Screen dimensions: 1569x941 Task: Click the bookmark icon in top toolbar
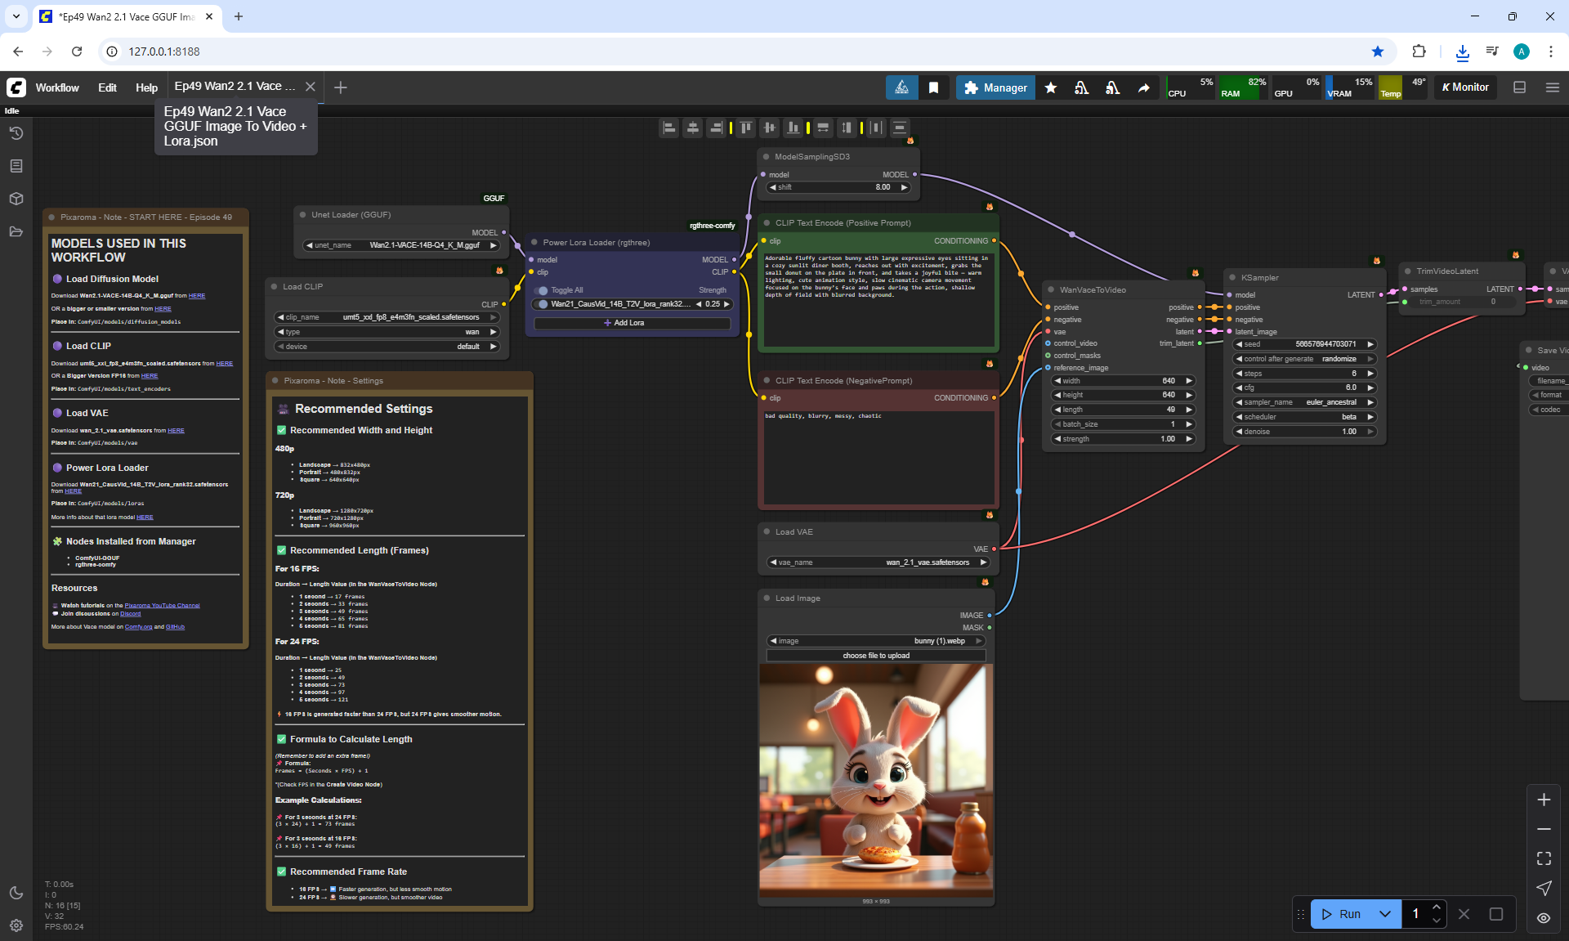click(933, 87)
